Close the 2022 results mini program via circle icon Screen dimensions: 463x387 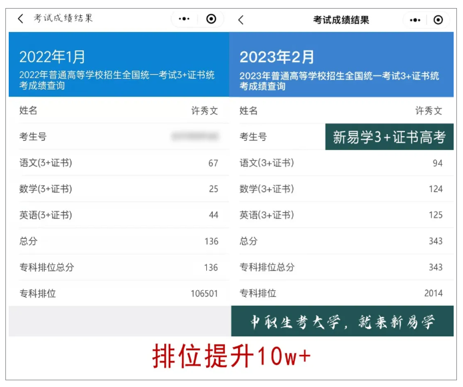[211, 19]
